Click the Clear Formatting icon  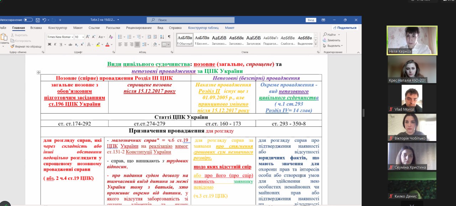pos(111,37)
